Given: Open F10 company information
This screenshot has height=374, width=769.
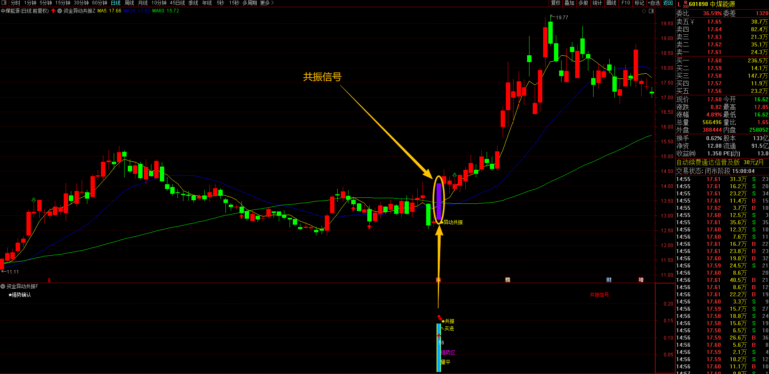Looking at the screenshot, I should 626,3.
